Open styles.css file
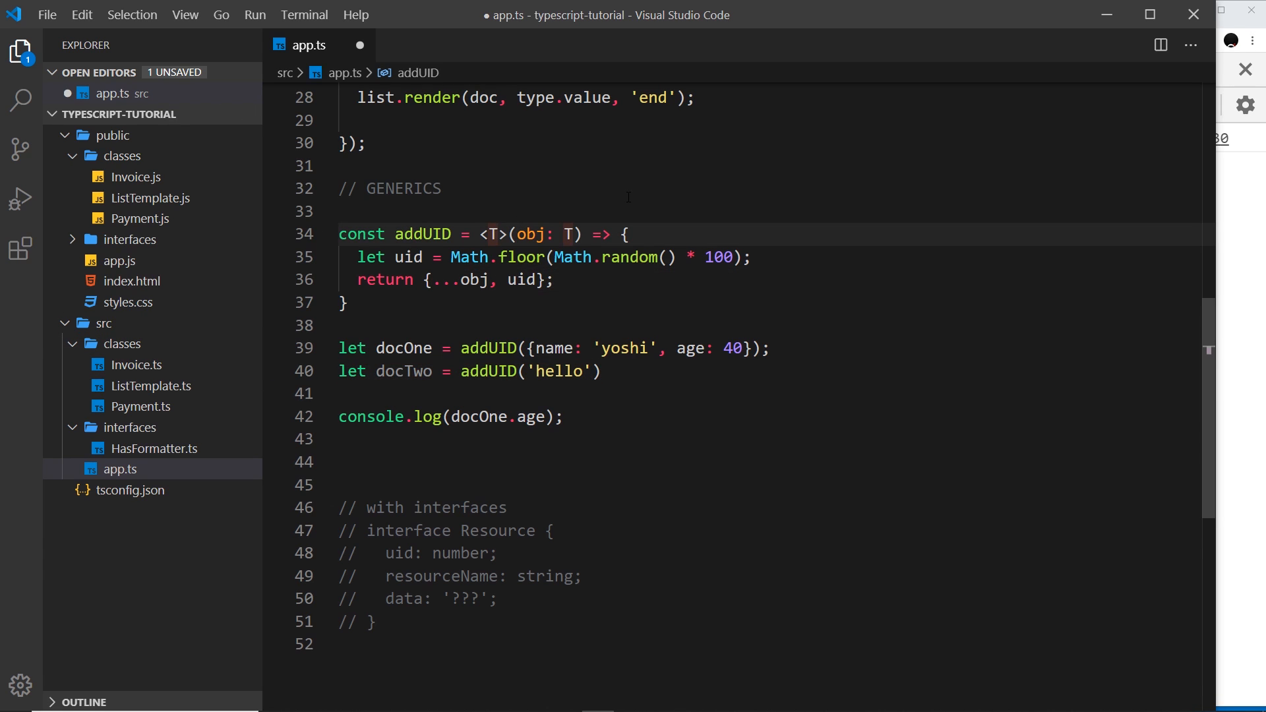The height and width of the screenshot is (712, 1266). pyautogui.click(x=128, y=303)
